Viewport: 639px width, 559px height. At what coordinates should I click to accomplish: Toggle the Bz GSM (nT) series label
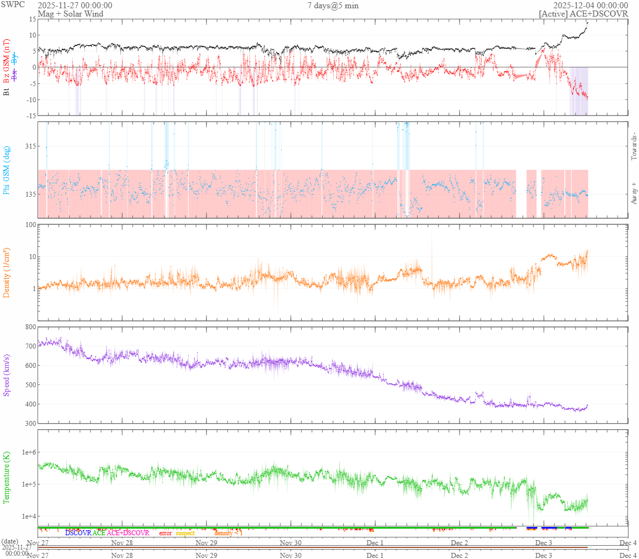[x=6, y=62]
